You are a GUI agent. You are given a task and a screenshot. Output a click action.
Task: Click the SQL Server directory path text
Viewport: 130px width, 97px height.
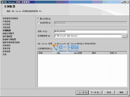[75, 44]
